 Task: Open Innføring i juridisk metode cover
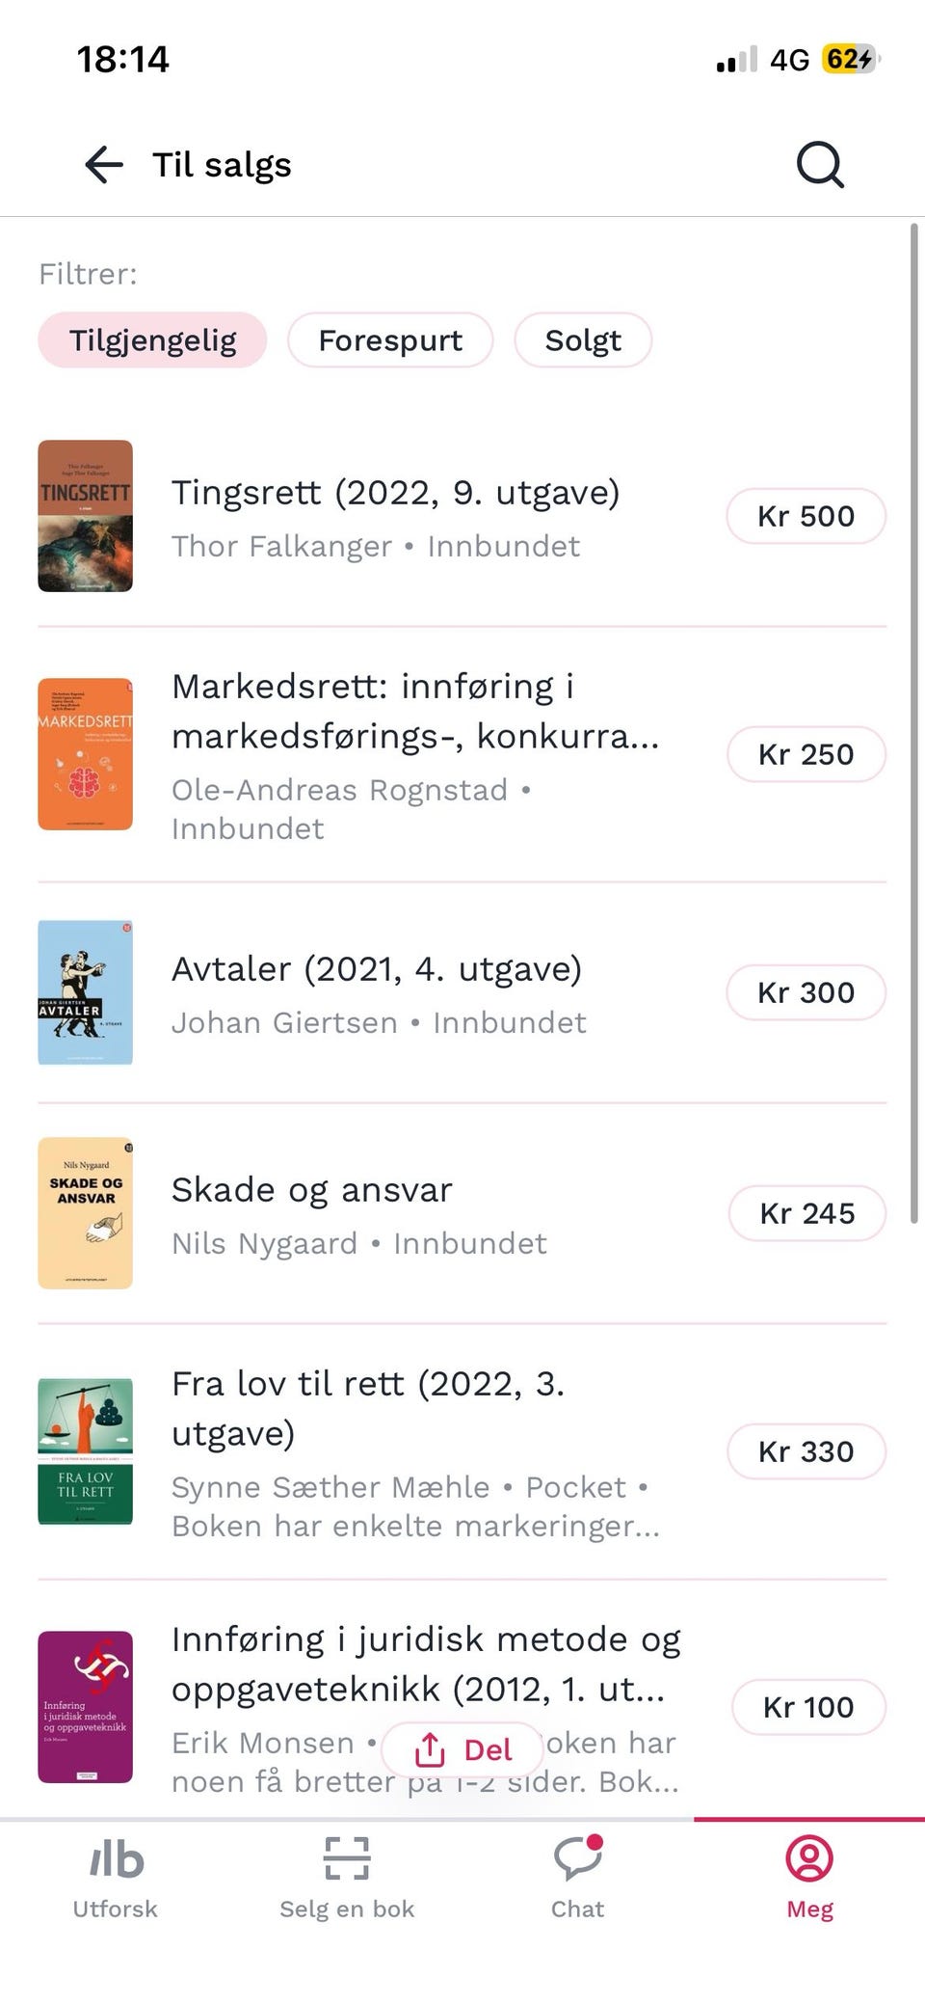point(85,1707)
